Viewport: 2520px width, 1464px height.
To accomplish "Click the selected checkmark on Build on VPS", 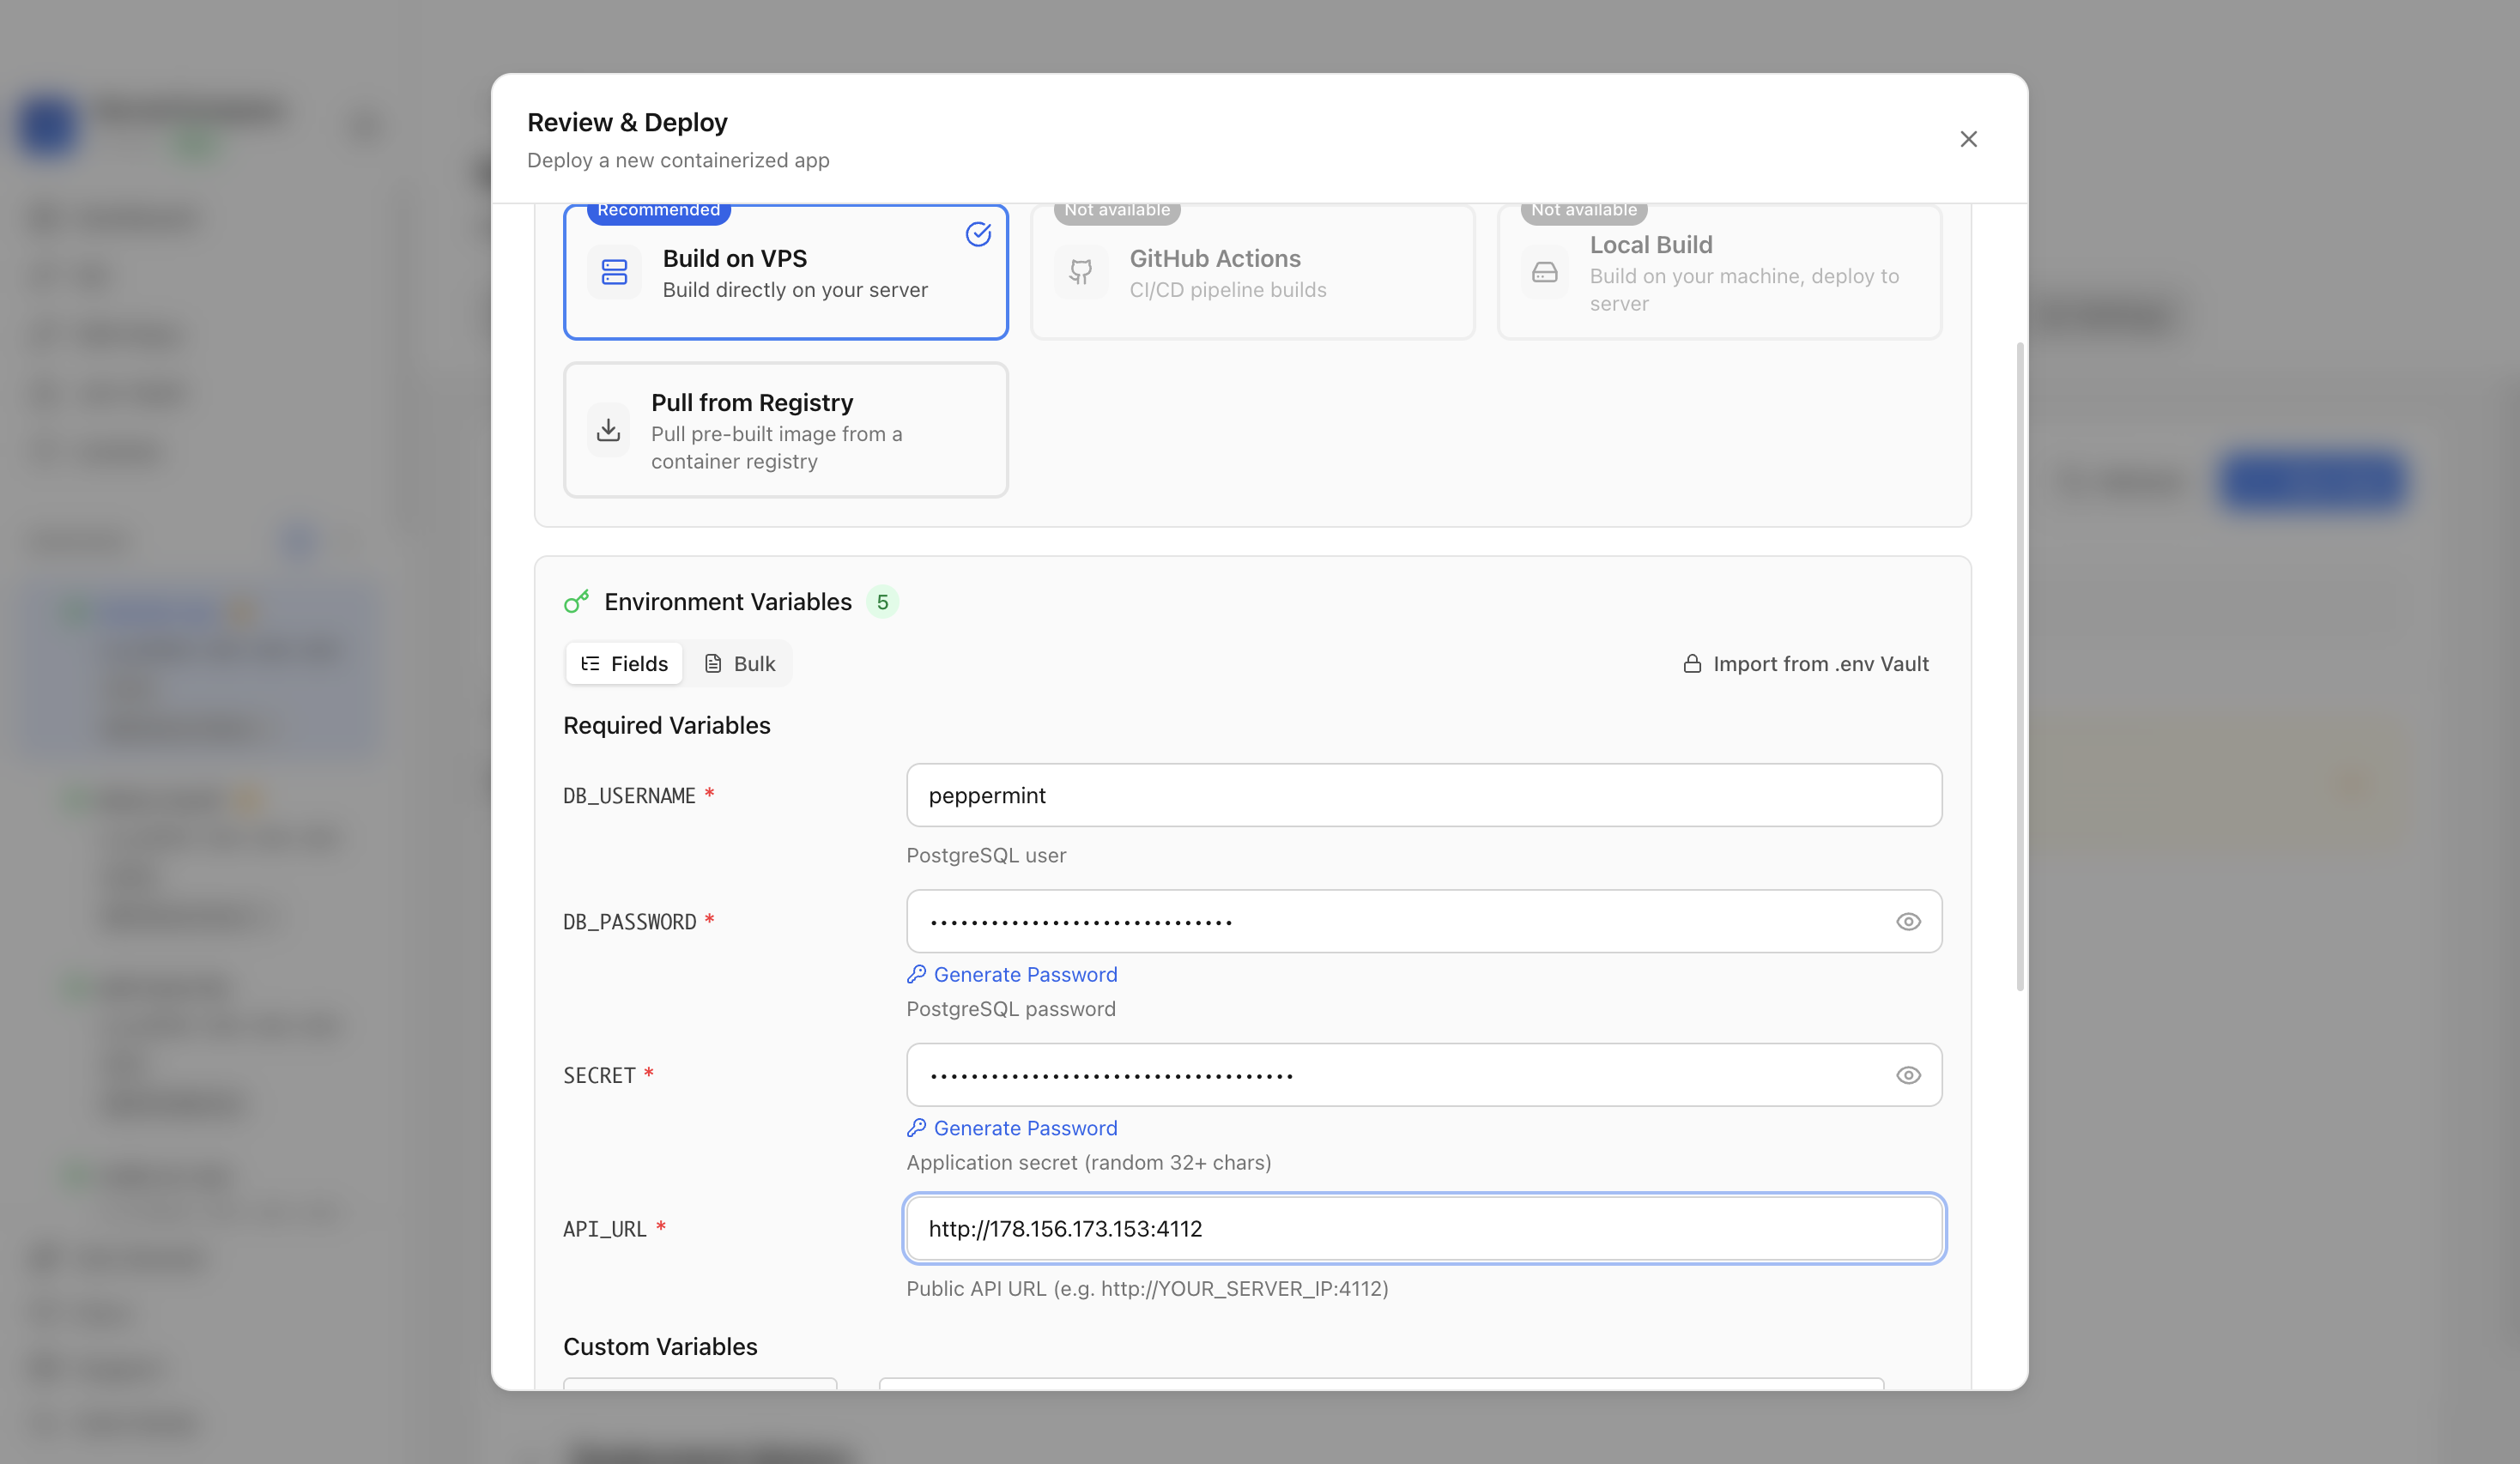I will [x=978, y=234].
